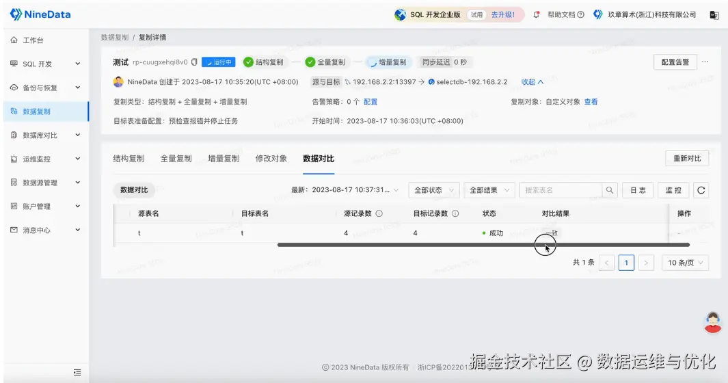Expand the 数据源管理 menu
This screenshot has height=383, width=728.
click(x=77, y=182)
